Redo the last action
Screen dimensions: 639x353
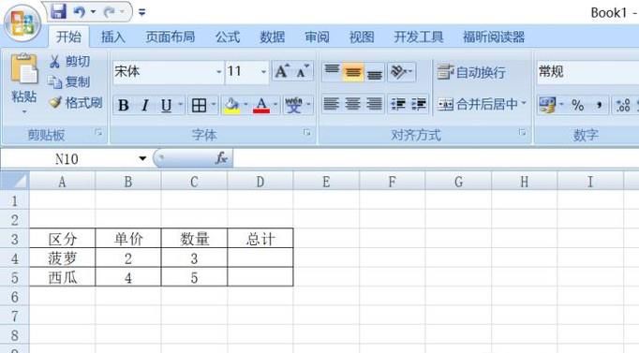(110, 12)
